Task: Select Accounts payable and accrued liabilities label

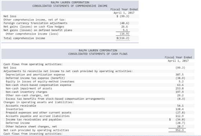Action: pyautogui.click(x=38, y=116)
